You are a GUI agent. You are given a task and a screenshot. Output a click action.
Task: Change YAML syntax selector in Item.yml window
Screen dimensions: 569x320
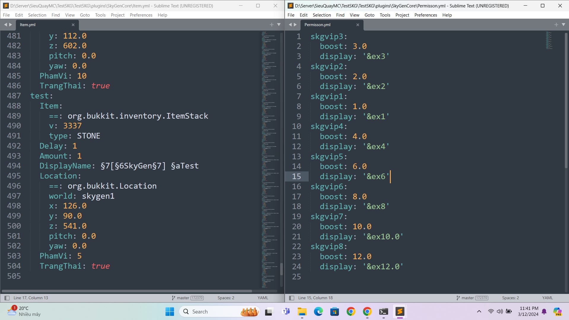point(263,298)
